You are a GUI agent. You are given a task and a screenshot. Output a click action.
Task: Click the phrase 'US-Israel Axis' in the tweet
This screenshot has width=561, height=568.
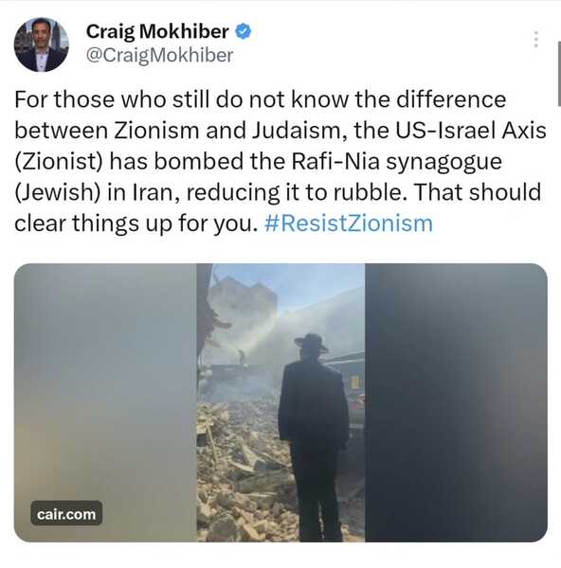471,130
